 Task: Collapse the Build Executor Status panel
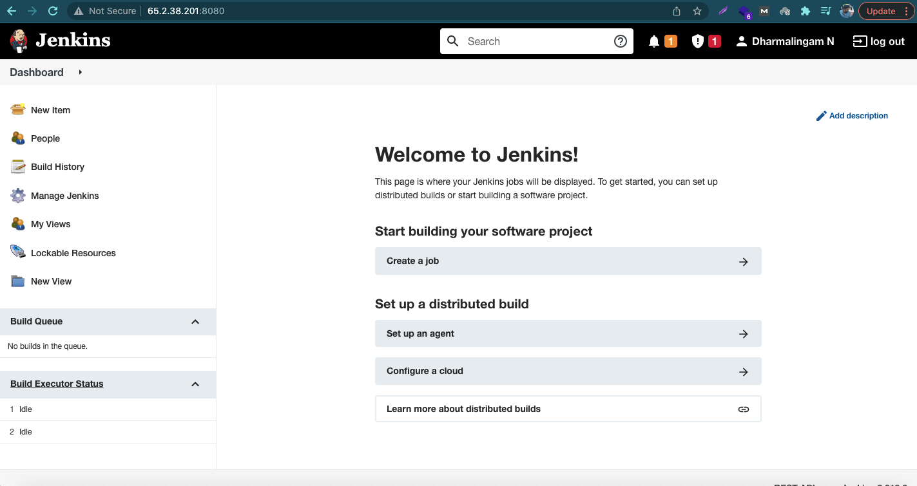[x=195, y=384]
